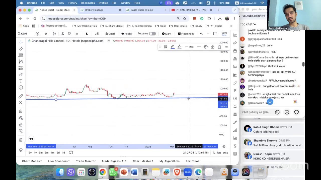Select the zoom in tool
Image resolution: width=321 pixels, height=180 pixels.
coord(21,102)
